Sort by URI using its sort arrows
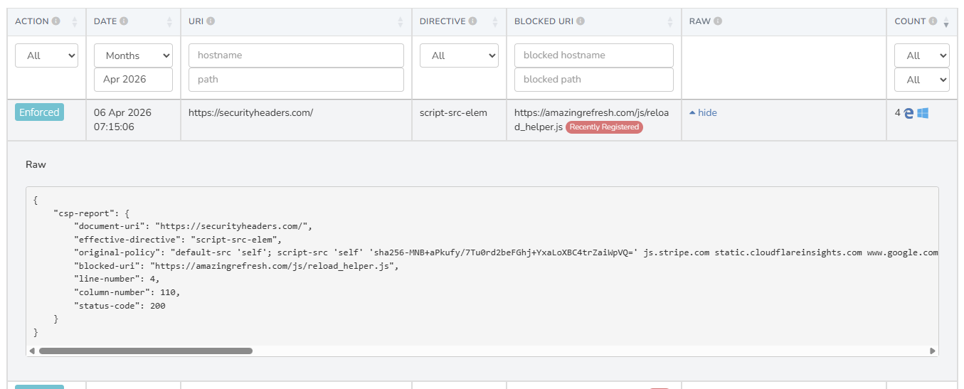This screenshot has height=389, width=964. pos(400,22)
